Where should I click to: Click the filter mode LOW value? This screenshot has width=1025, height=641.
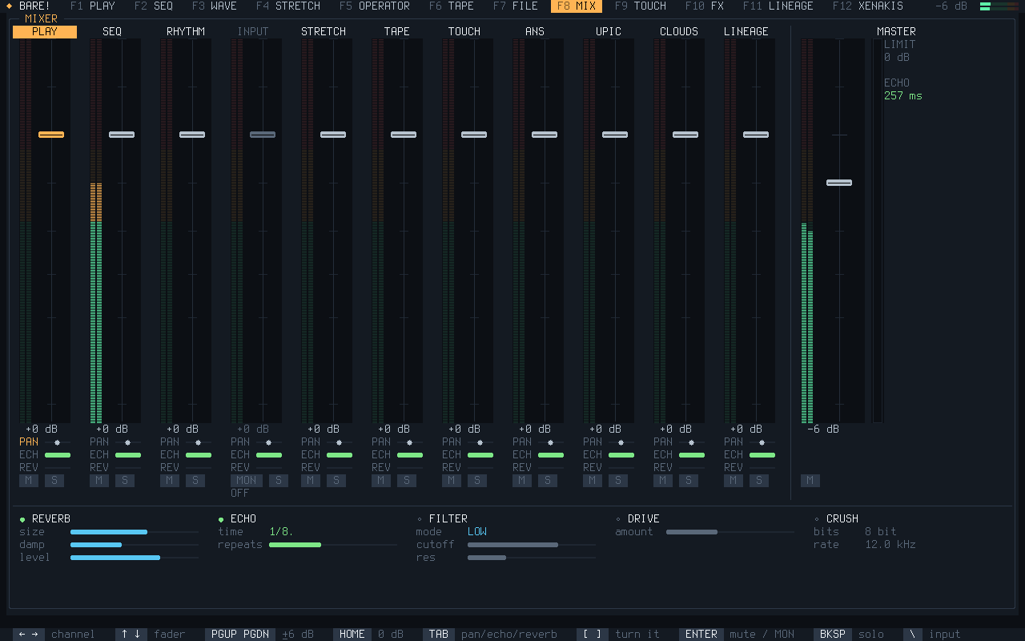point(477,532)
